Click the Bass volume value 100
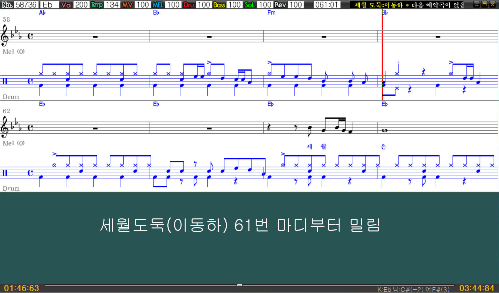This screenshot has height=293, width=499. (235, 5)
